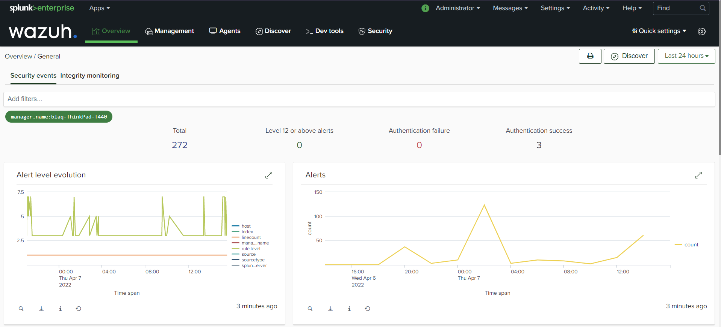Viewport: 721px width, 327px height.
Task: Select the Security events tab
Action: pos(33,76)
